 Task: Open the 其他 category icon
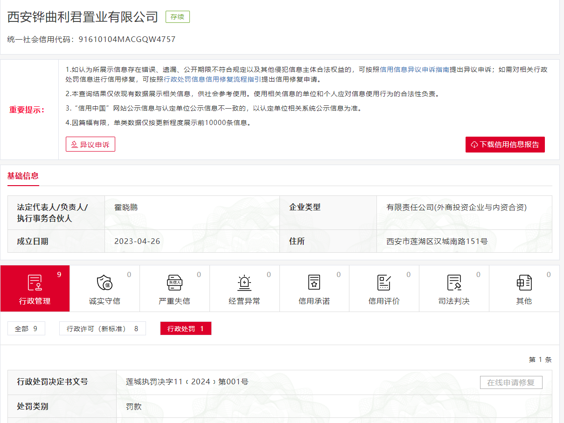click(524, 283)
